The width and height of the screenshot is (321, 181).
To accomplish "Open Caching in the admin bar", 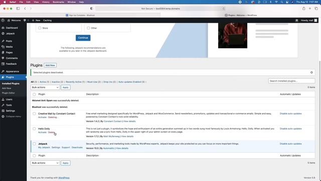I will 47,20.
